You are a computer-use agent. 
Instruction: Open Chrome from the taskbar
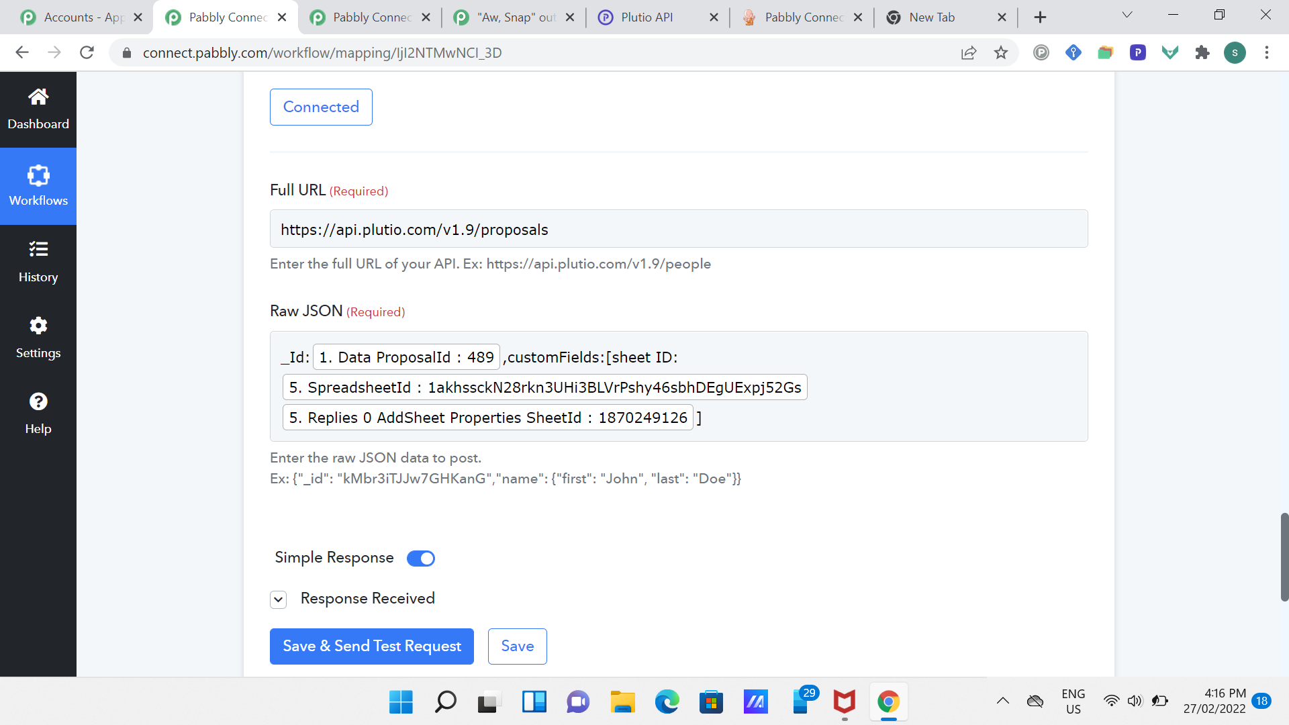[x=888, y=702]
